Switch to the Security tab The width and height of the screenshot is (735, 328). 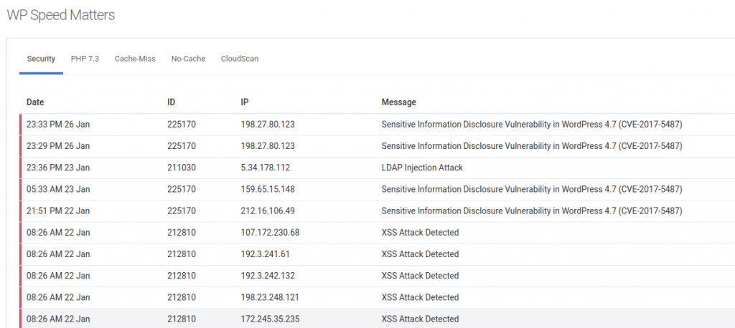tap(41, 59)
